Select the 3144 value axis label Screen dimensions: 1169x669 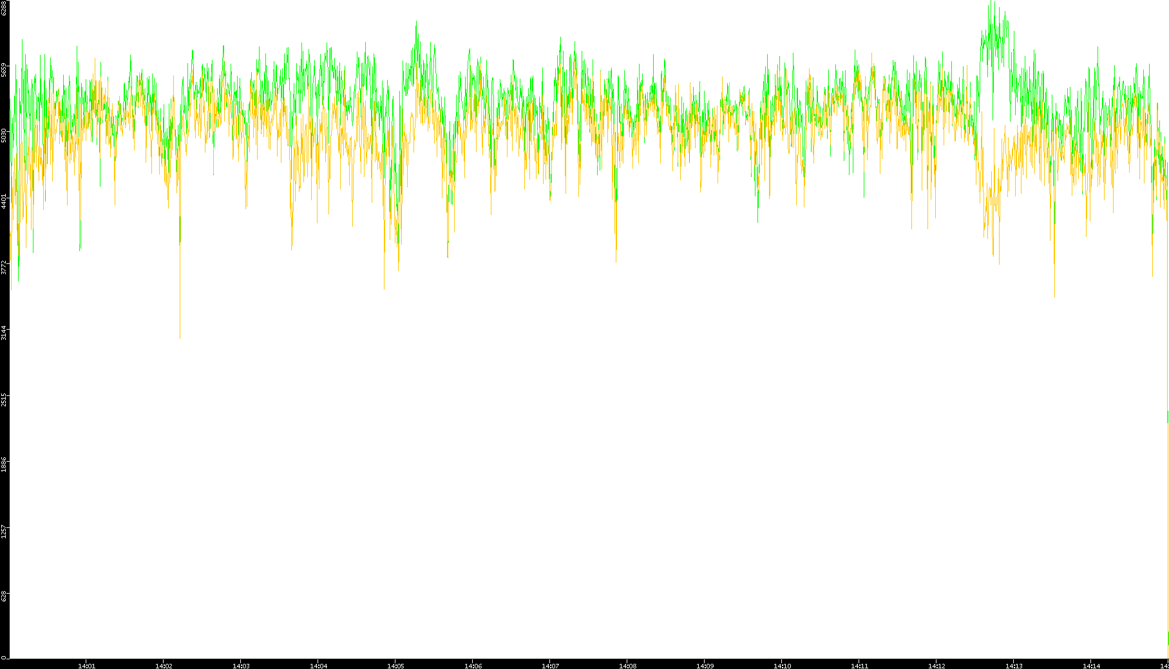(4, 333)
